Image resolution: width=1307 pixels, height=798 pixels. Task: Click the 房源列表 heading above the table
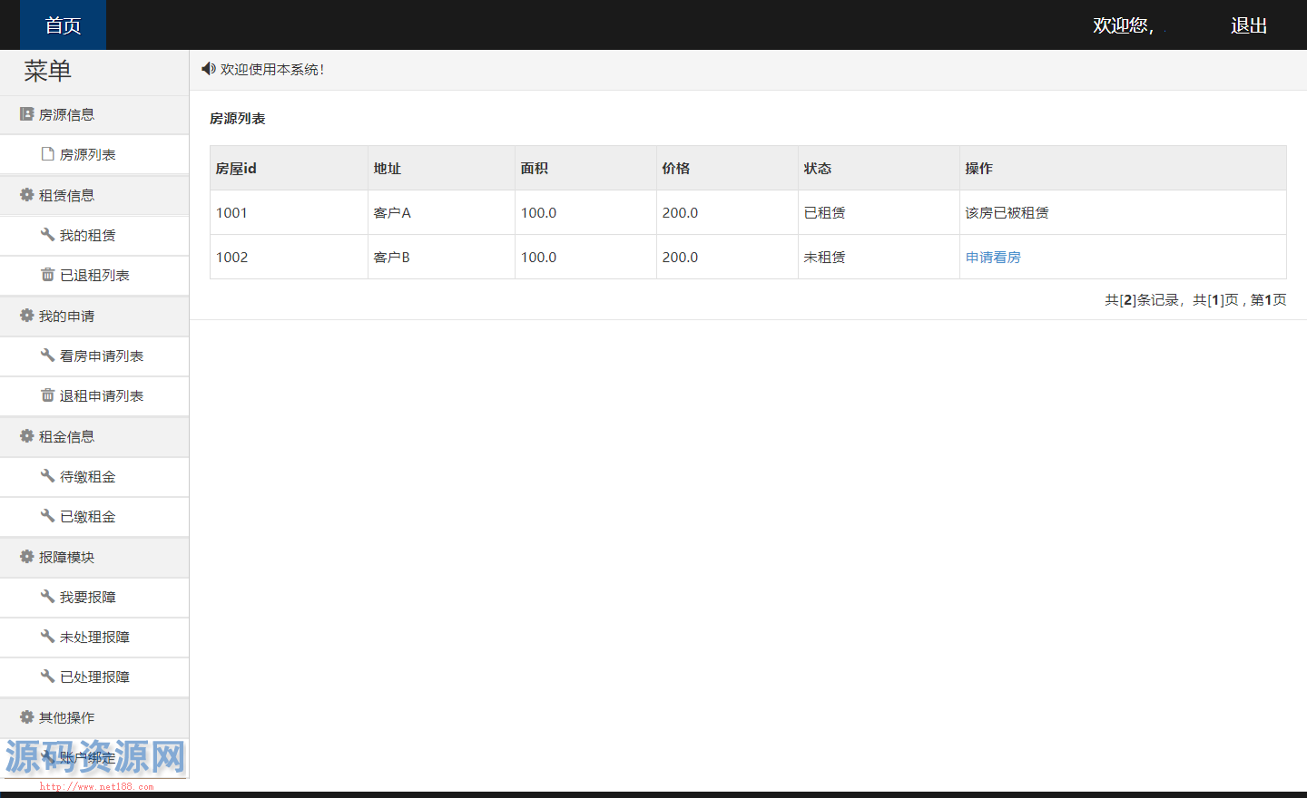(238, 119)
